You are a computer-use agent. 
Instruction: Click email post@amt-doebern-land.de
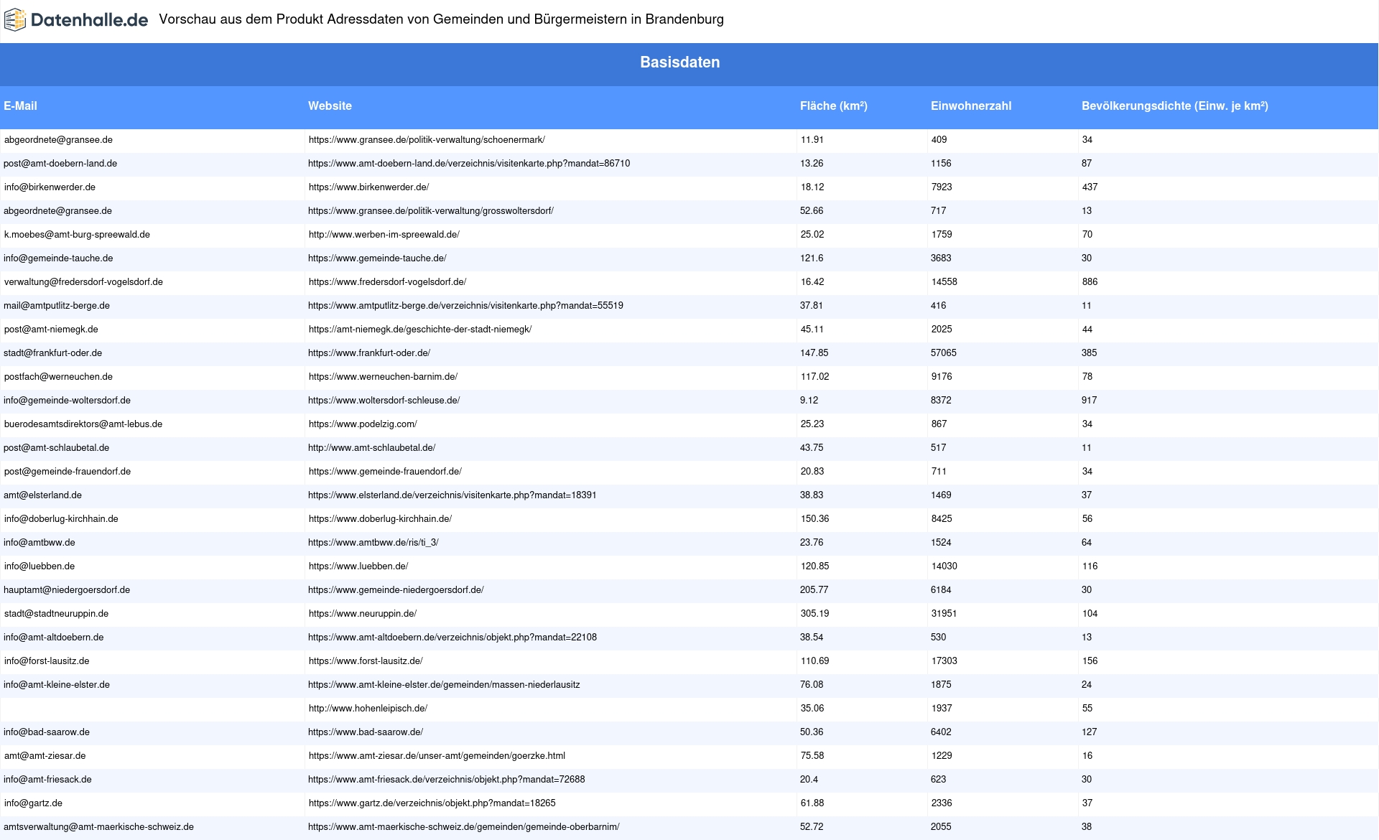[x=60, y=164]
